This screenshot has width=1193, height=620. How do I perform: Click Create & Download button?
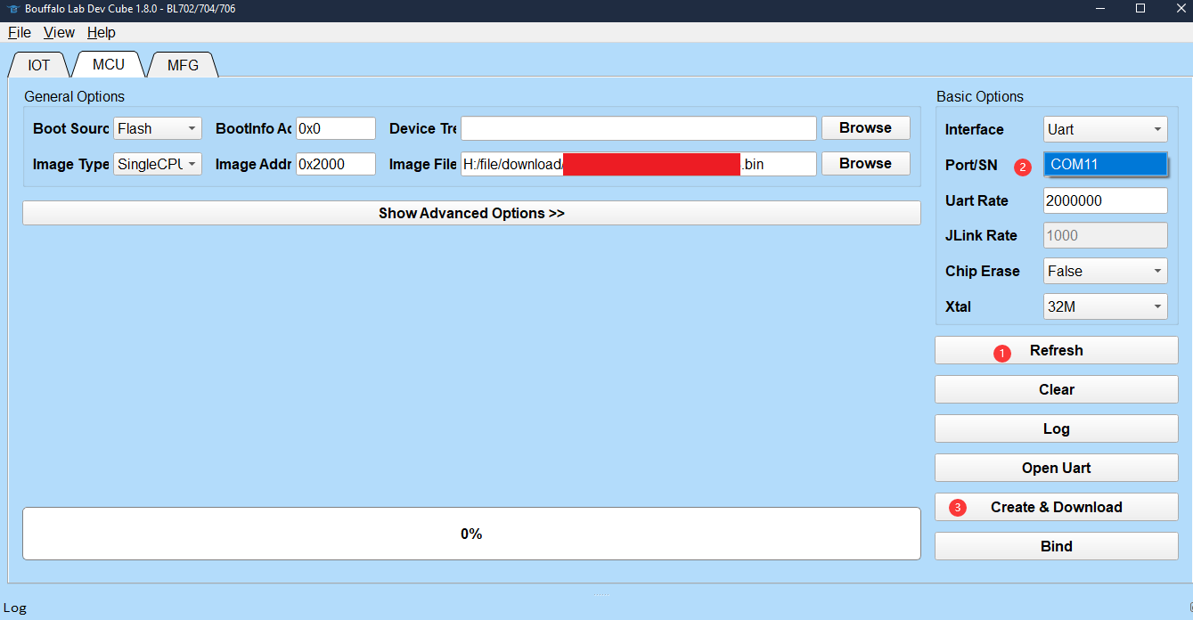tap(1057, 507)
